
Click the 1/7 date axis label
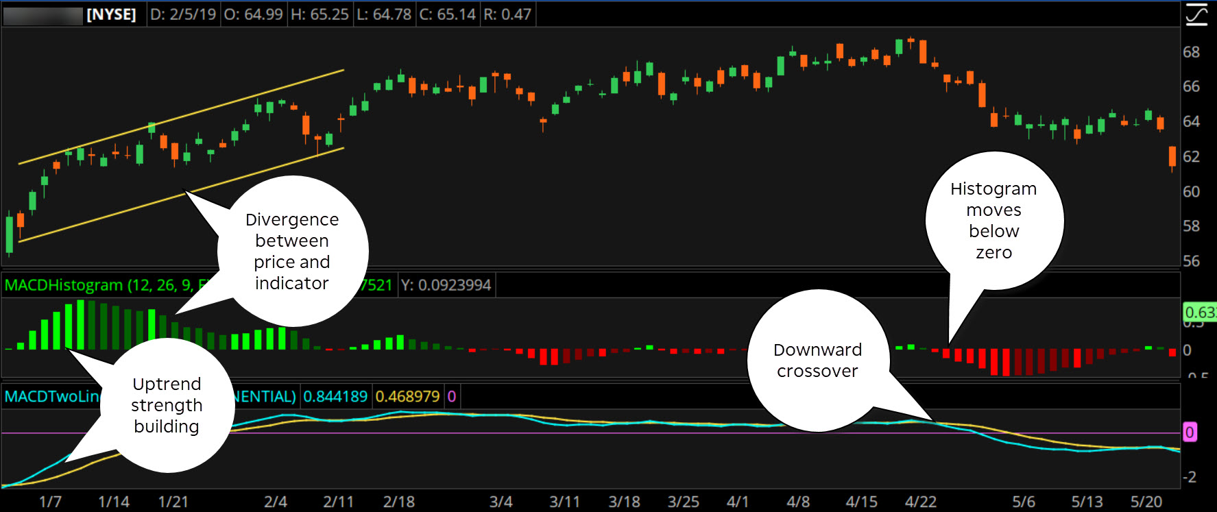click(x=50, y=502)
